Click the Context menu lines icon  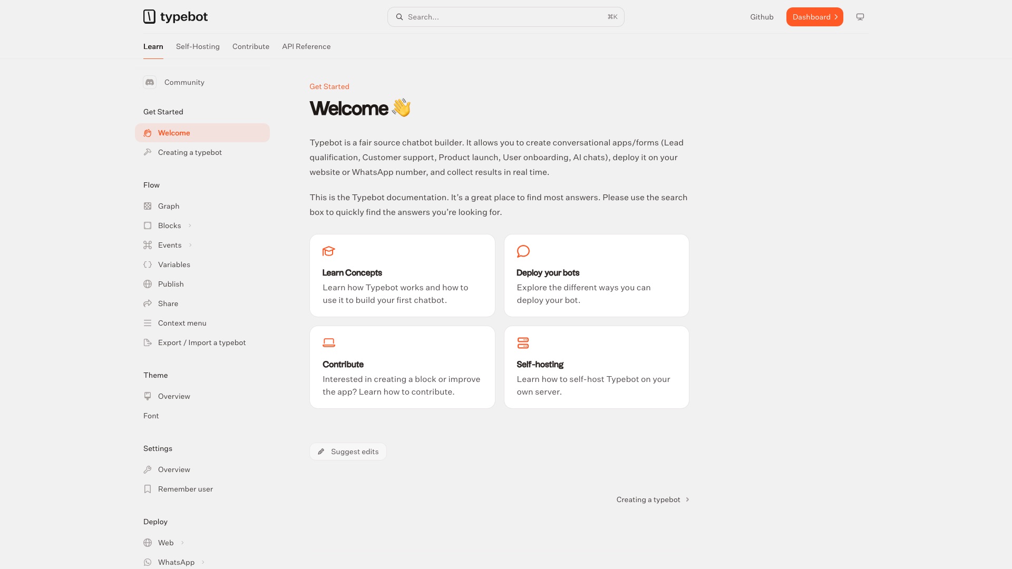tap(148, 323)
